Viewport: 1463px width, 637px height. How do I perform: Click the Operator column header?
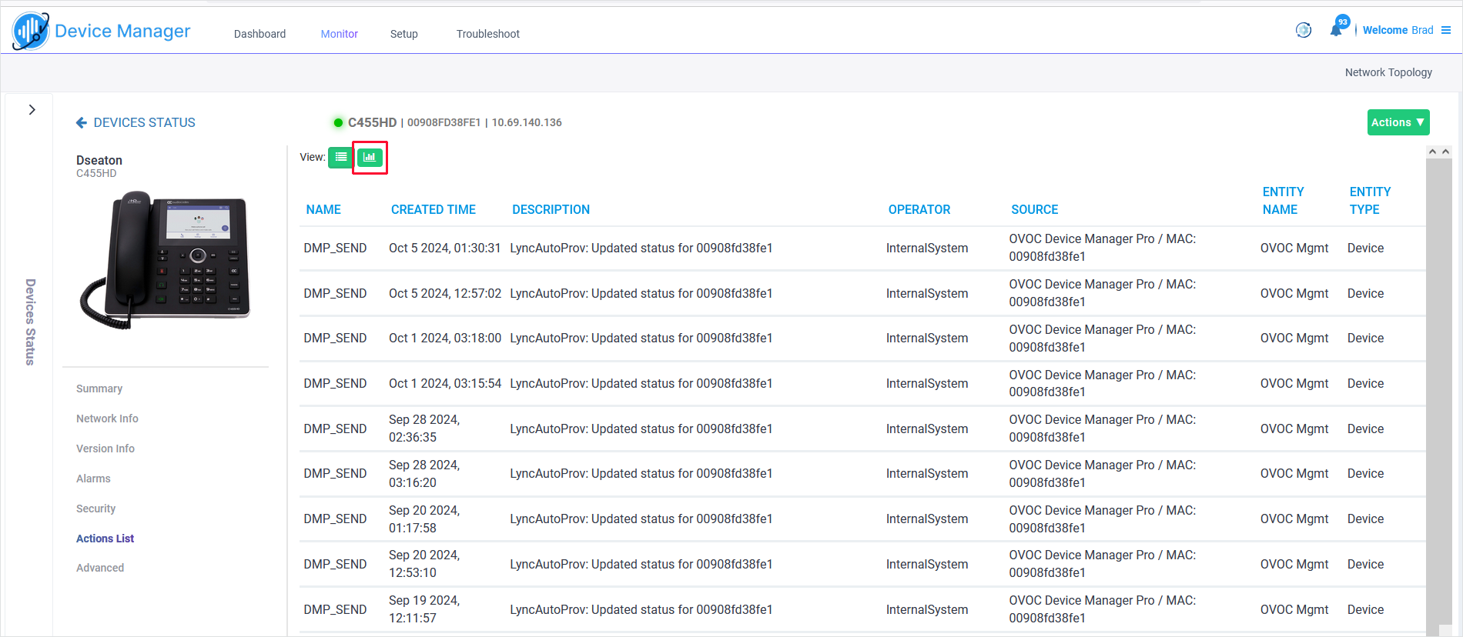pos(919,209)
